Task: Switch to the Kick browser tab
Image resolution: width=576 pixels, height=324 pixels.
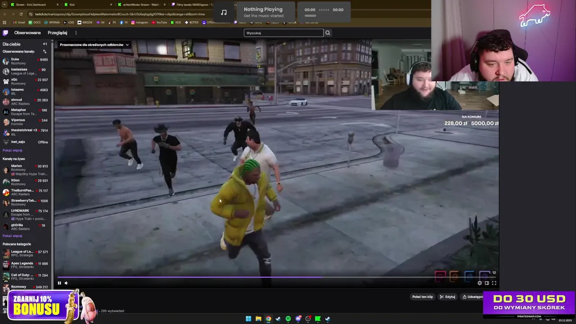Action: point(88,4)
